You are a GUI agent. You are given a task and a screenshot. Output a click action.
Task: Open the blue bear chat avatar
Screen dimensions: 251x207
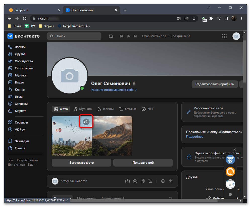230,159
